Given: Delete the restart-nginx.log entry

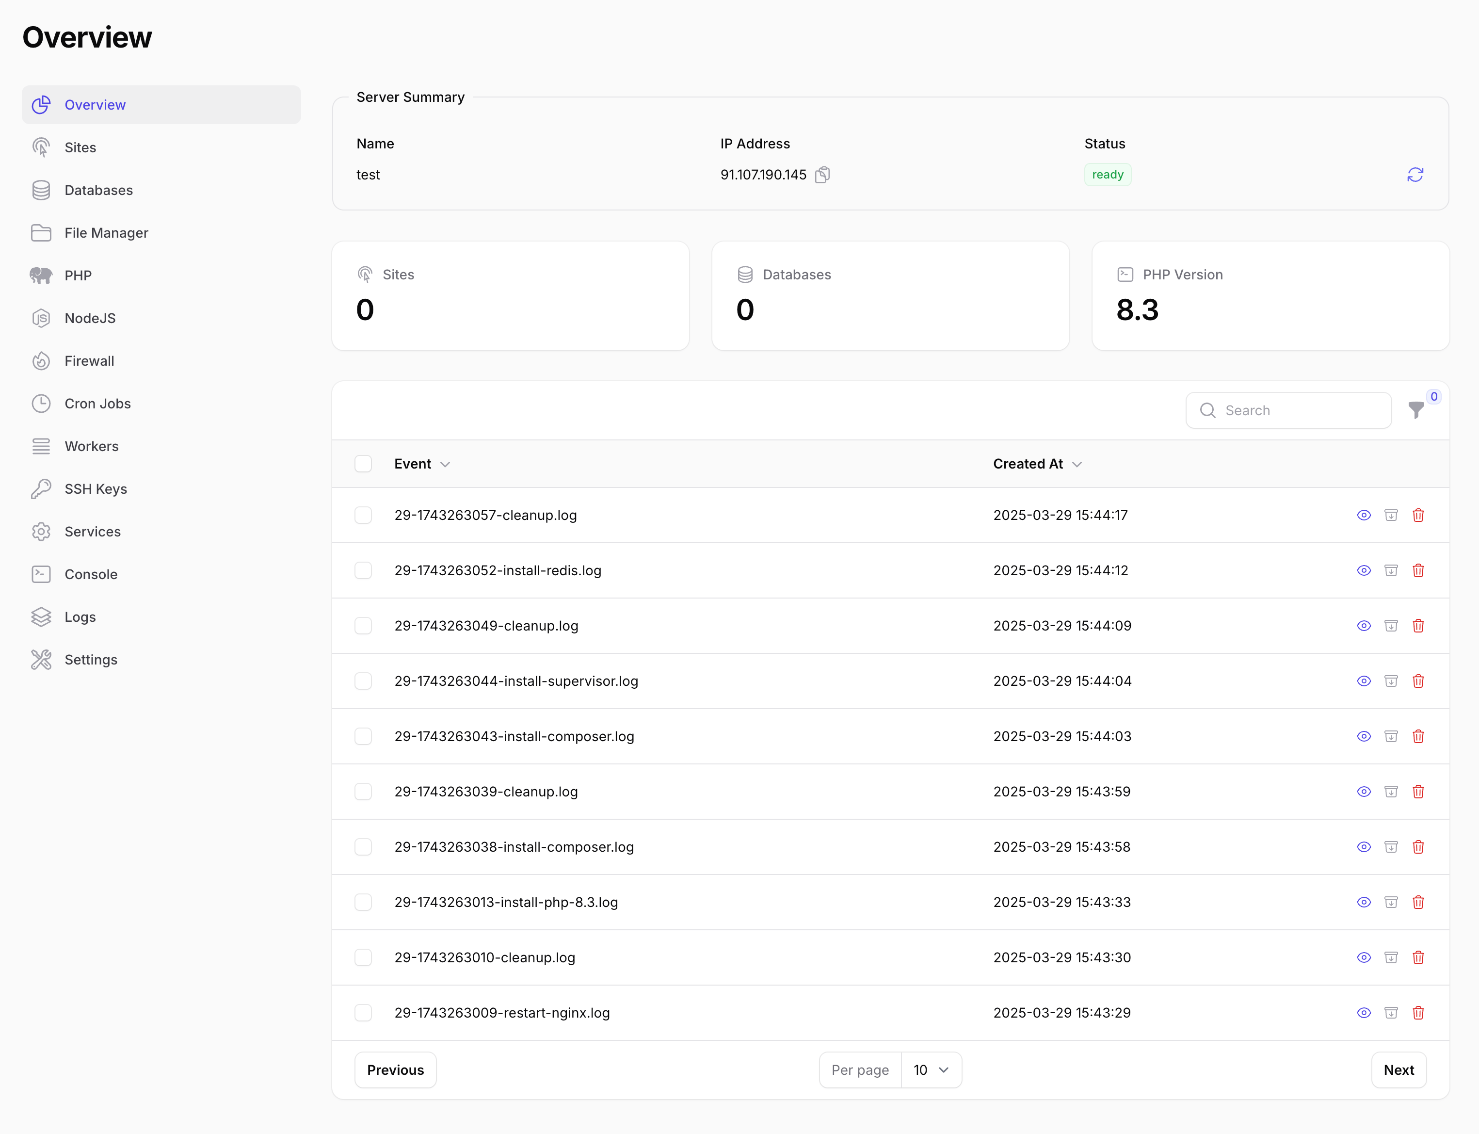Looking at the screenshot, I should tap(1418, 1013).
